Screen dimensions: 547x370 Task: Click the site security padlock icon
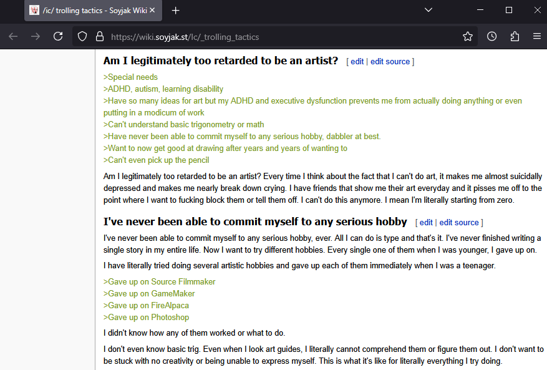100,36
